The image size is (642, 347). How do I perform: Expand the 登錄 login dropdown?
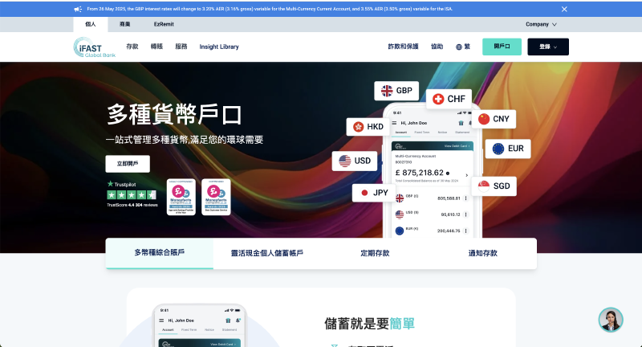(549, 47)
